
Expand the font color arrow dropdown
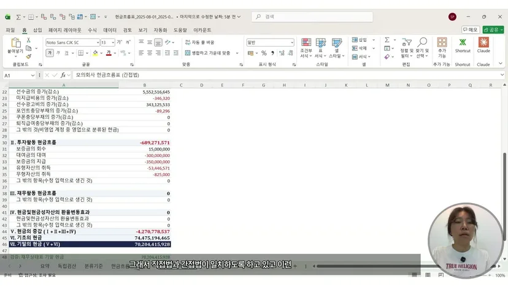[x=115, y=53]
